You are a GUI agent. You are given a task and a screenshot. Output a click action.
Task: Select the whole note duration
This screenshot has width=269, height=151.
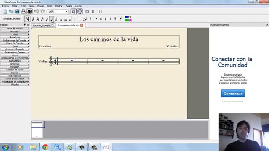click(x=61, y=19)
